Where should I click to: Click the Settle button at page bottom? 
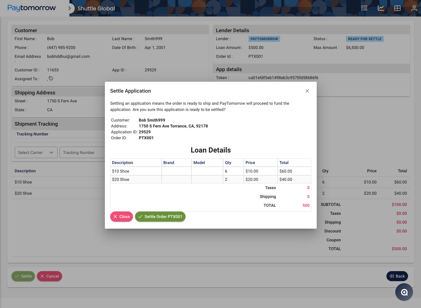(23, 276)
